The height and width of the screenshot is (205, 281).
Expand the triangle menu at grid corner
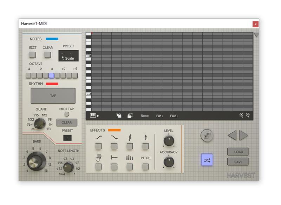[256, 35]
